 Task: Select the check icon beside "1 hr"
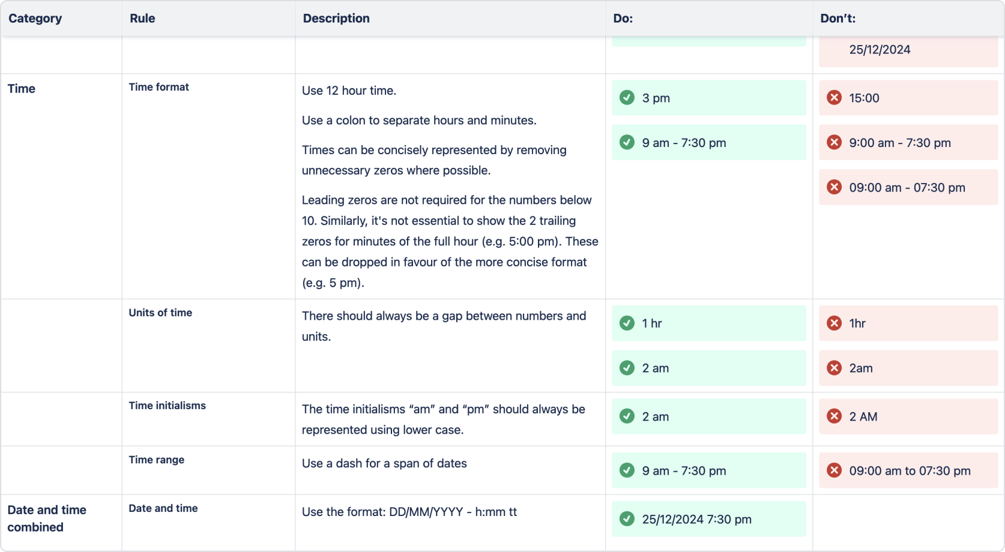[x=627, y=323]
